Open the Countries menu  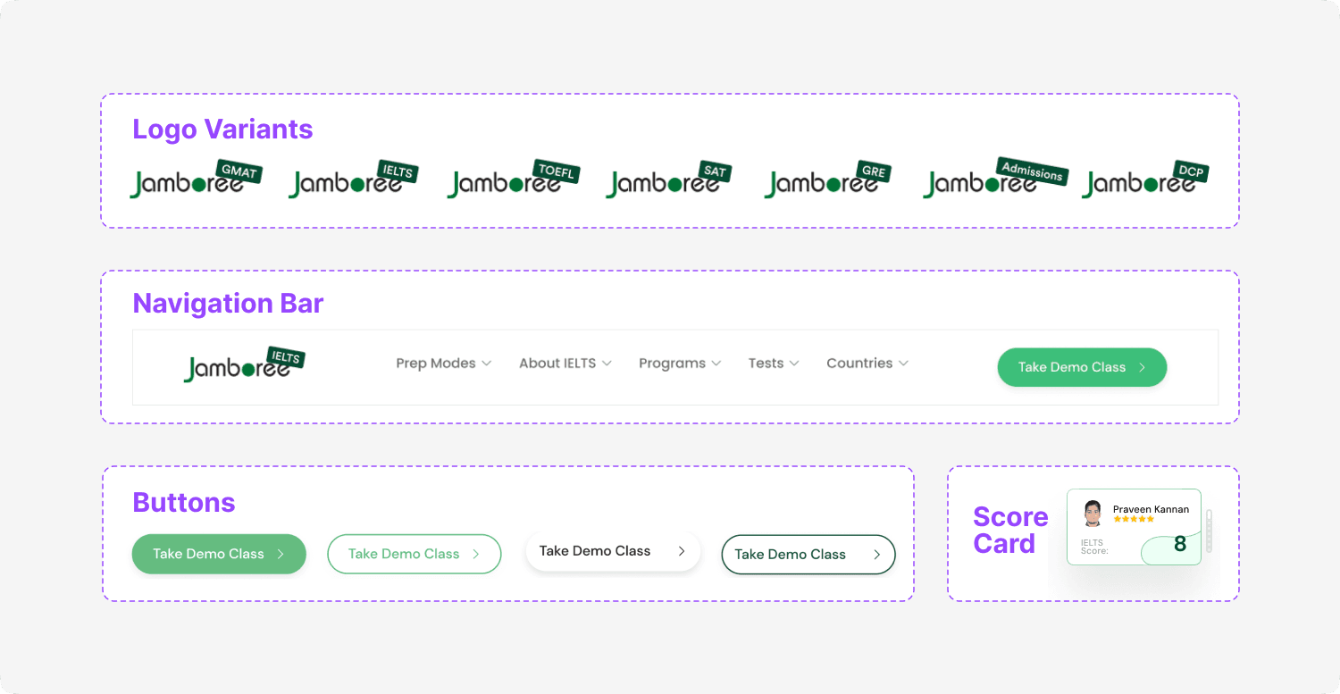coord(867,364)
